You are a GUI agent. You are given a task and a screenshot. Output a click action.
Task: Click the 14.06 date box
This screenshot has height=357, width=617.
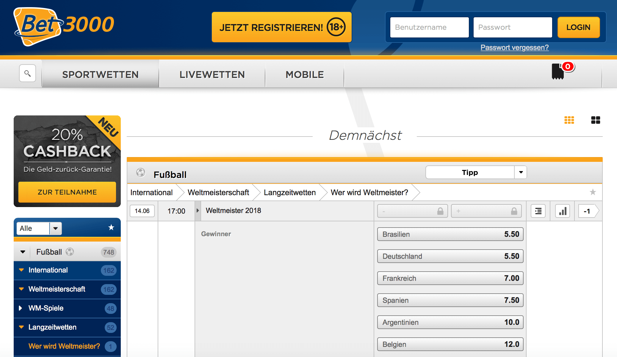pyautogui.click(x=142, y=211)
